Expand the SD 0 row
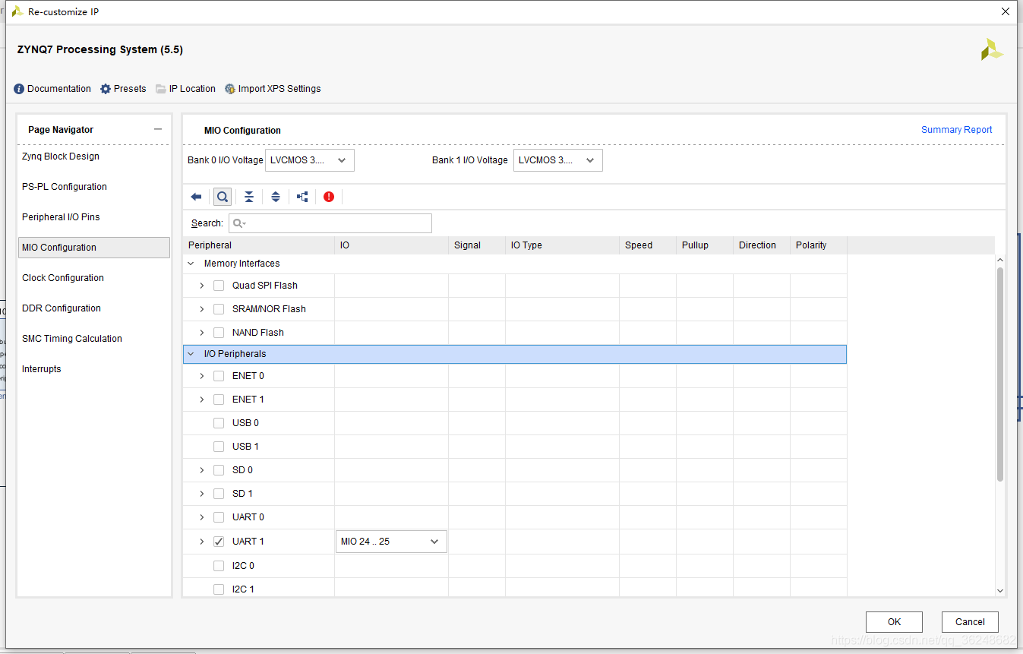 click(202, 470)
